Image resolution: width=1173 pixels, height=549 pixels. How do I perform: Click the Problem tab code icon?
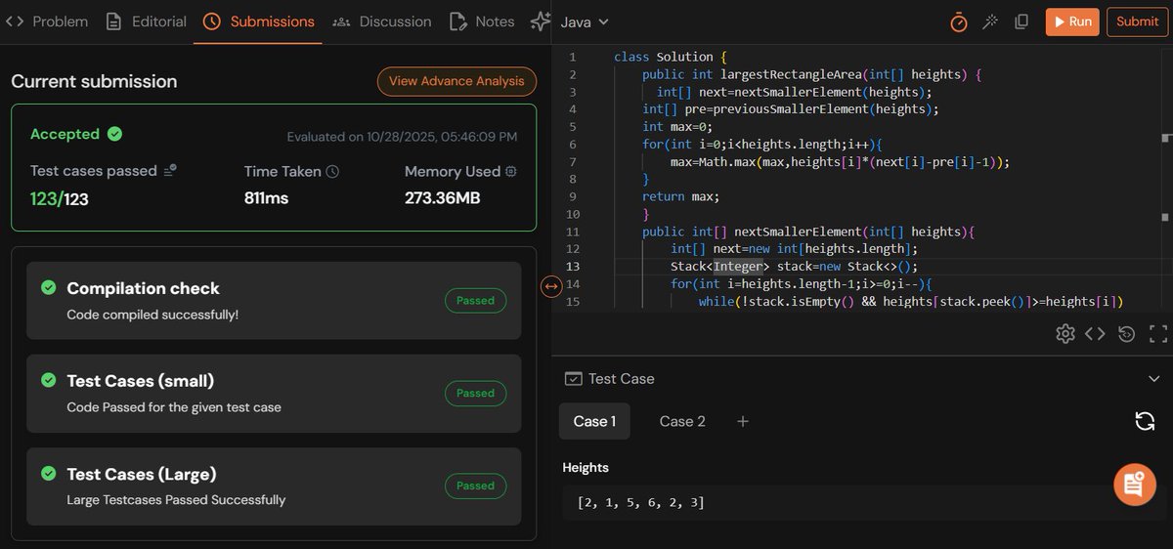tap(15, 21)
